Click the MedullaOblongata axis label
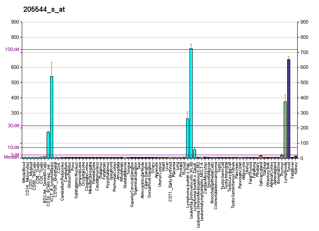The height and width of the screenshot is (231, 319). point(90,178)
